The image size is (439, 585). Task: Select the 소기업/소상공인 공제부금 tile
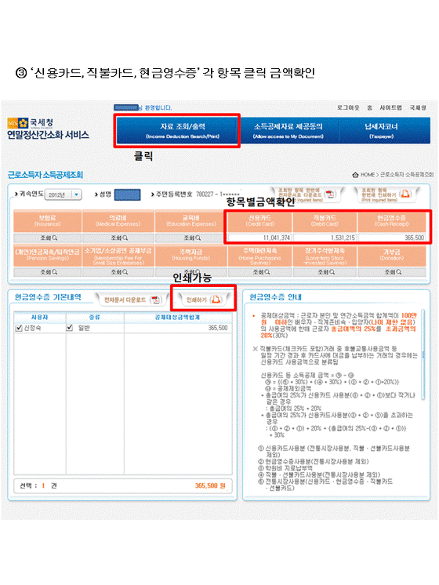pos(118,256)
